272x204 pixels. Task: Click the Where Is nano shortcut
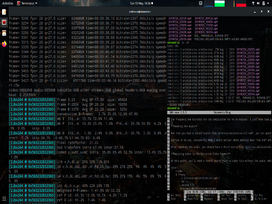coord(207,195)
